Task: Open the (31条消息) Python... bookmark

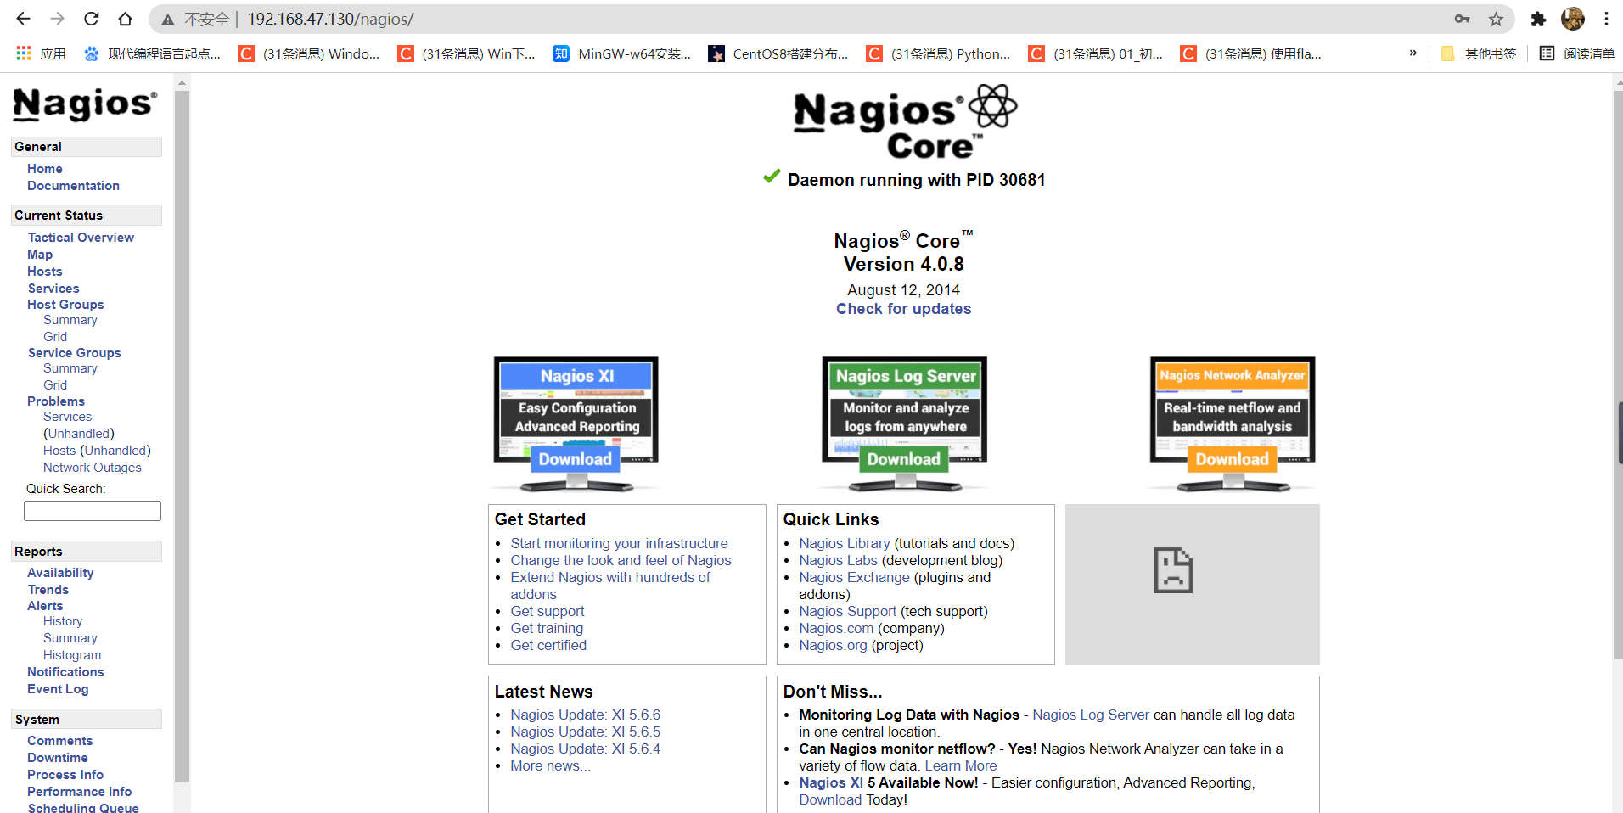Action: (x=938, y=53)
